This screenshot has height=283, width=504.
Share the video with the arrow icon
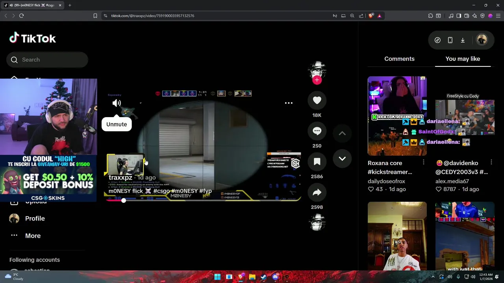point(317,192)
